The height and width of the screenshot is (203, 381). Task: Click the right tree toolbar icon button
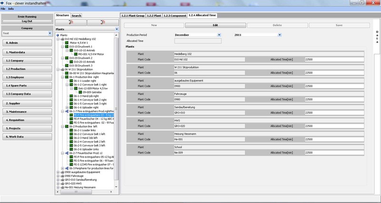[x=102, y=22]
